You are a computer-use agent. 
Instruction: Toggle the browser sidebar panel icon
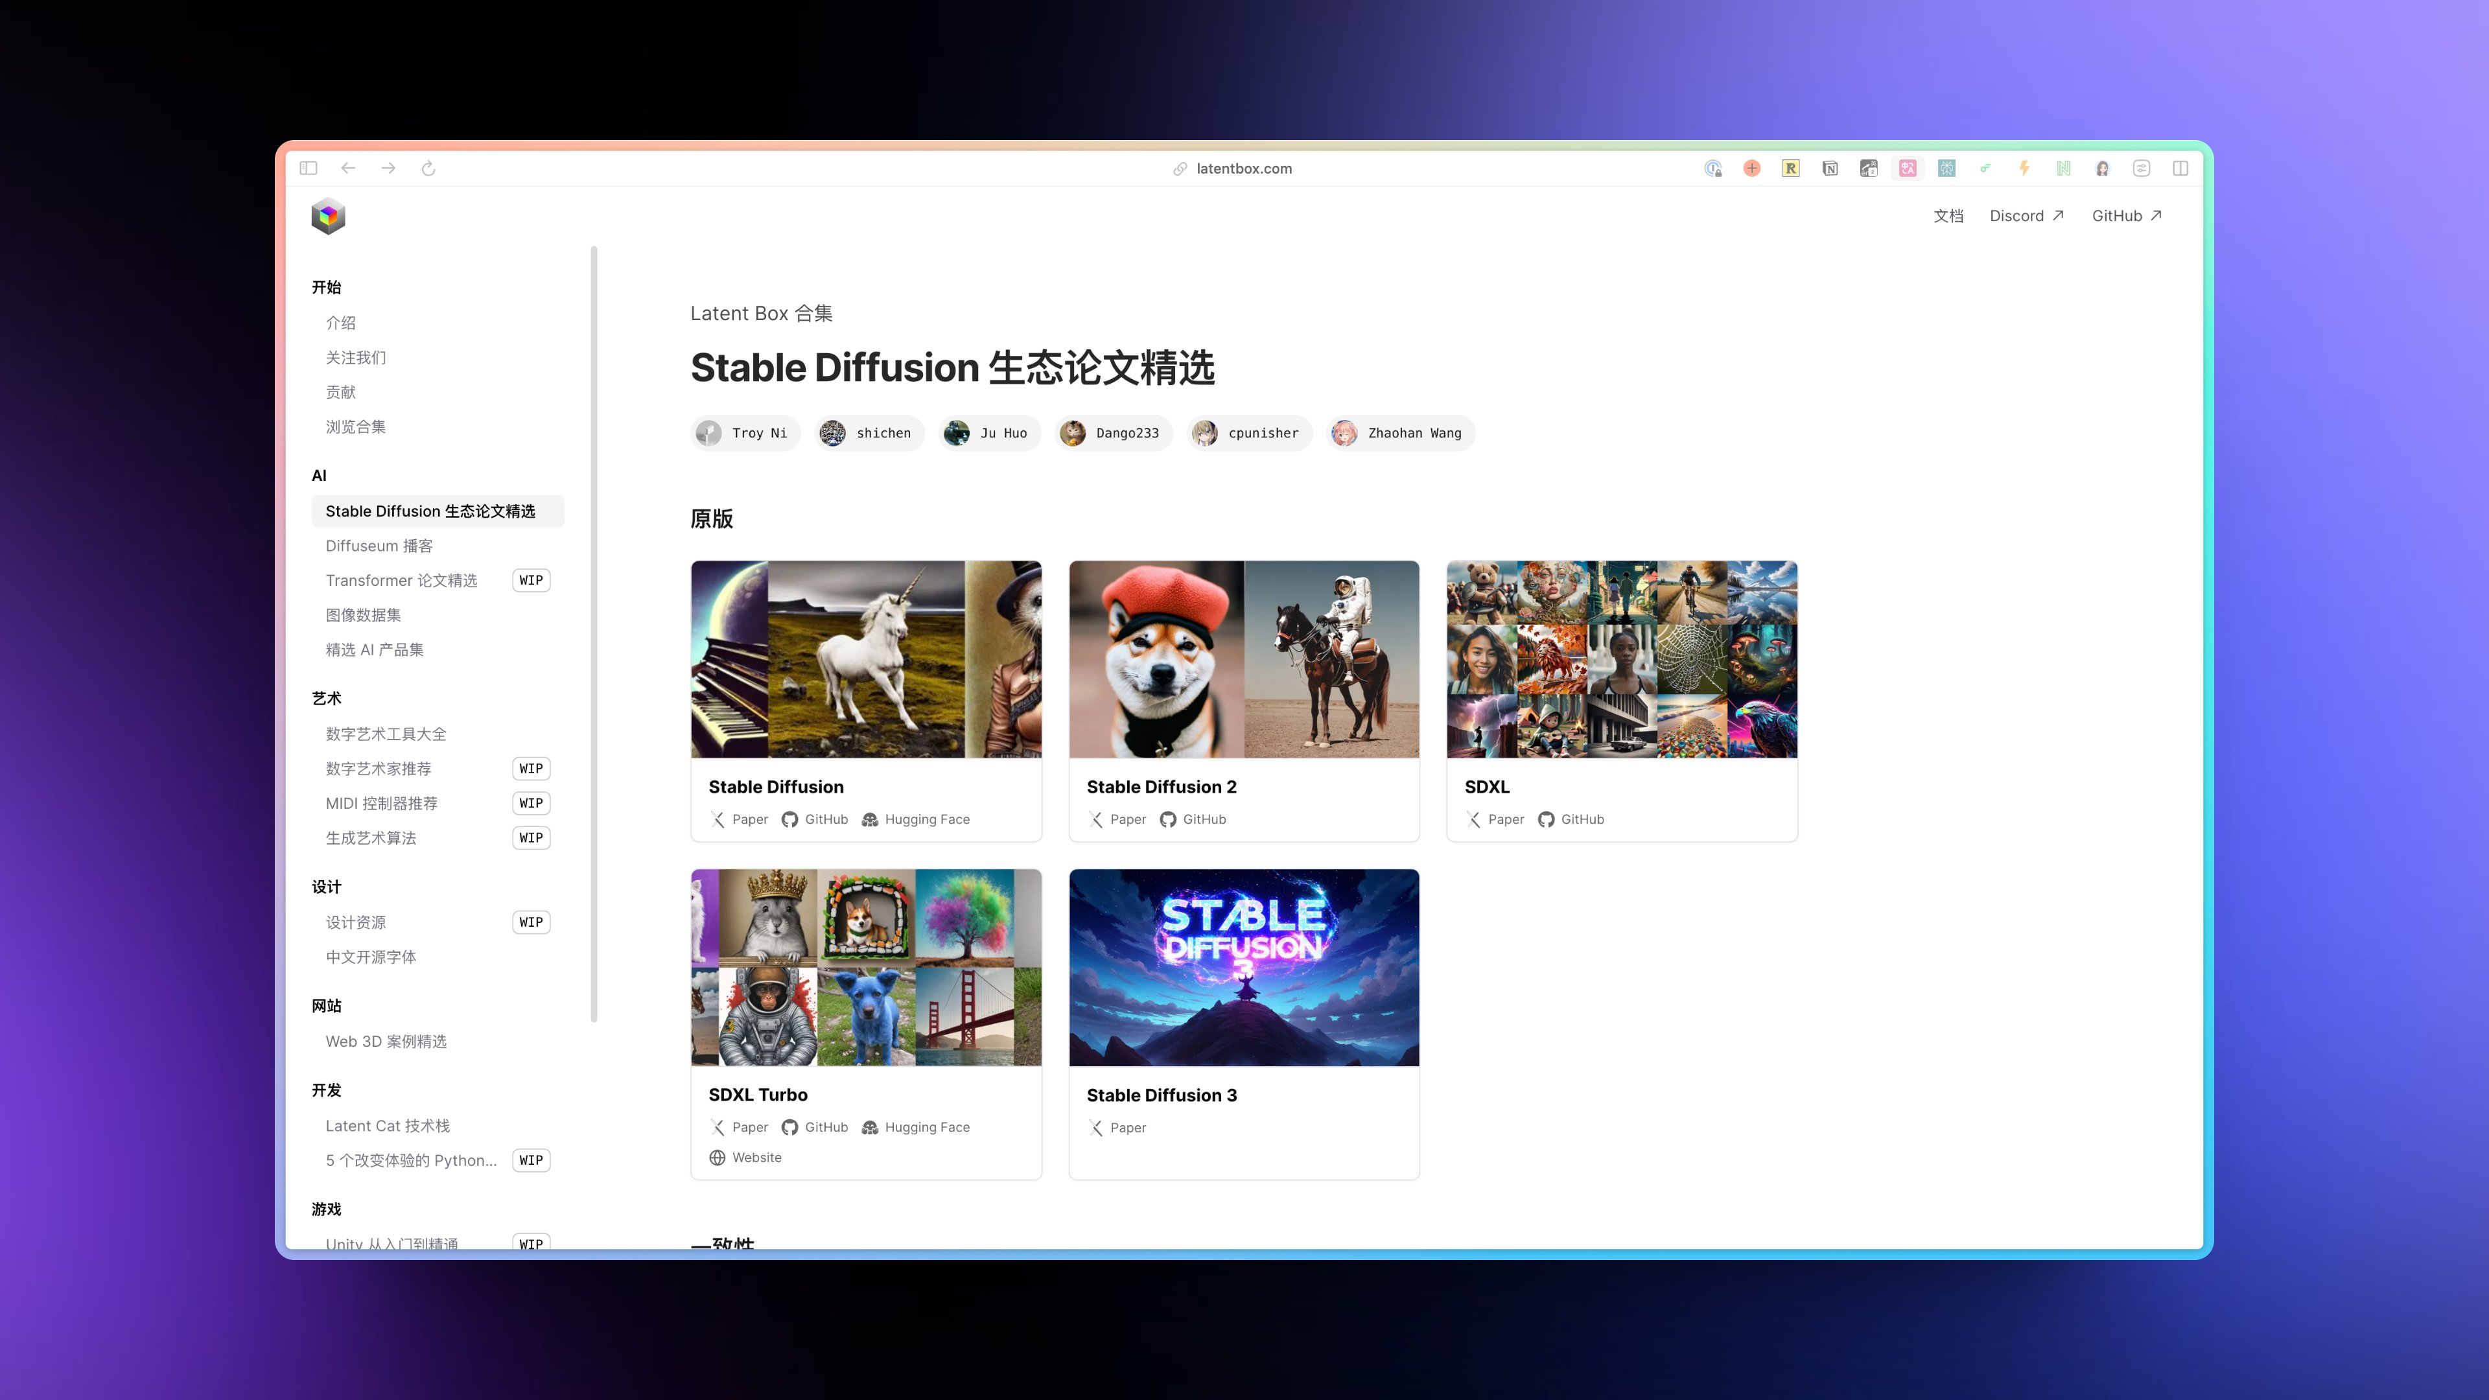(x=309, y=168)
